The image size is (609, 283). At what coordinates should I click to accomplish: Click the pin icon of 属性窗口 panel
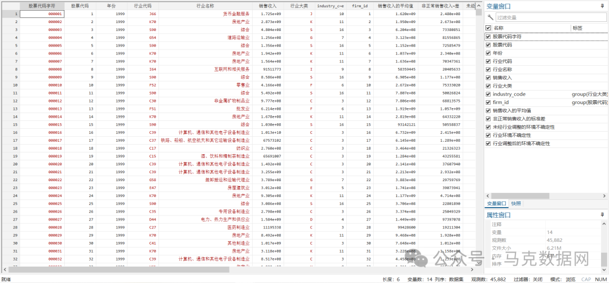point(602,214)
